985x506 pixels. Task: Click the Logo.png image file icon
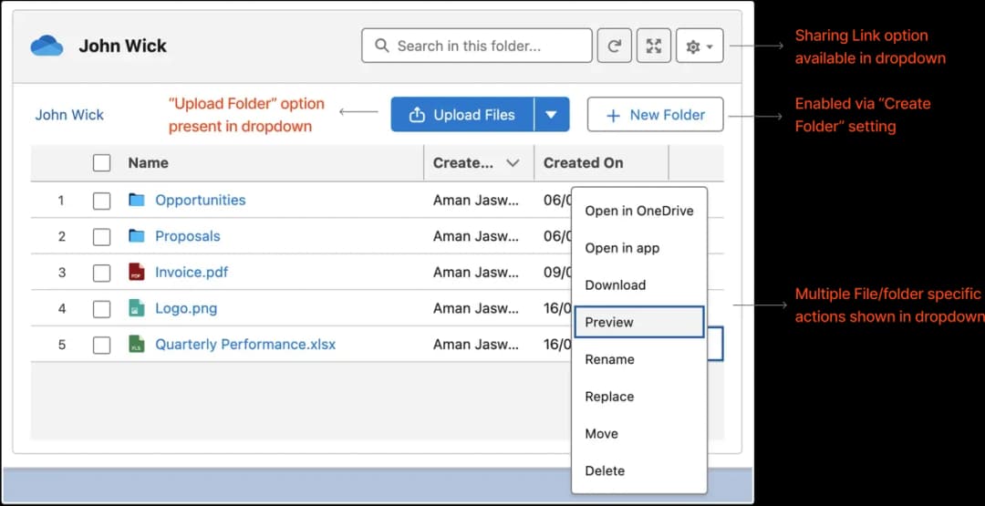click(136, 308)
